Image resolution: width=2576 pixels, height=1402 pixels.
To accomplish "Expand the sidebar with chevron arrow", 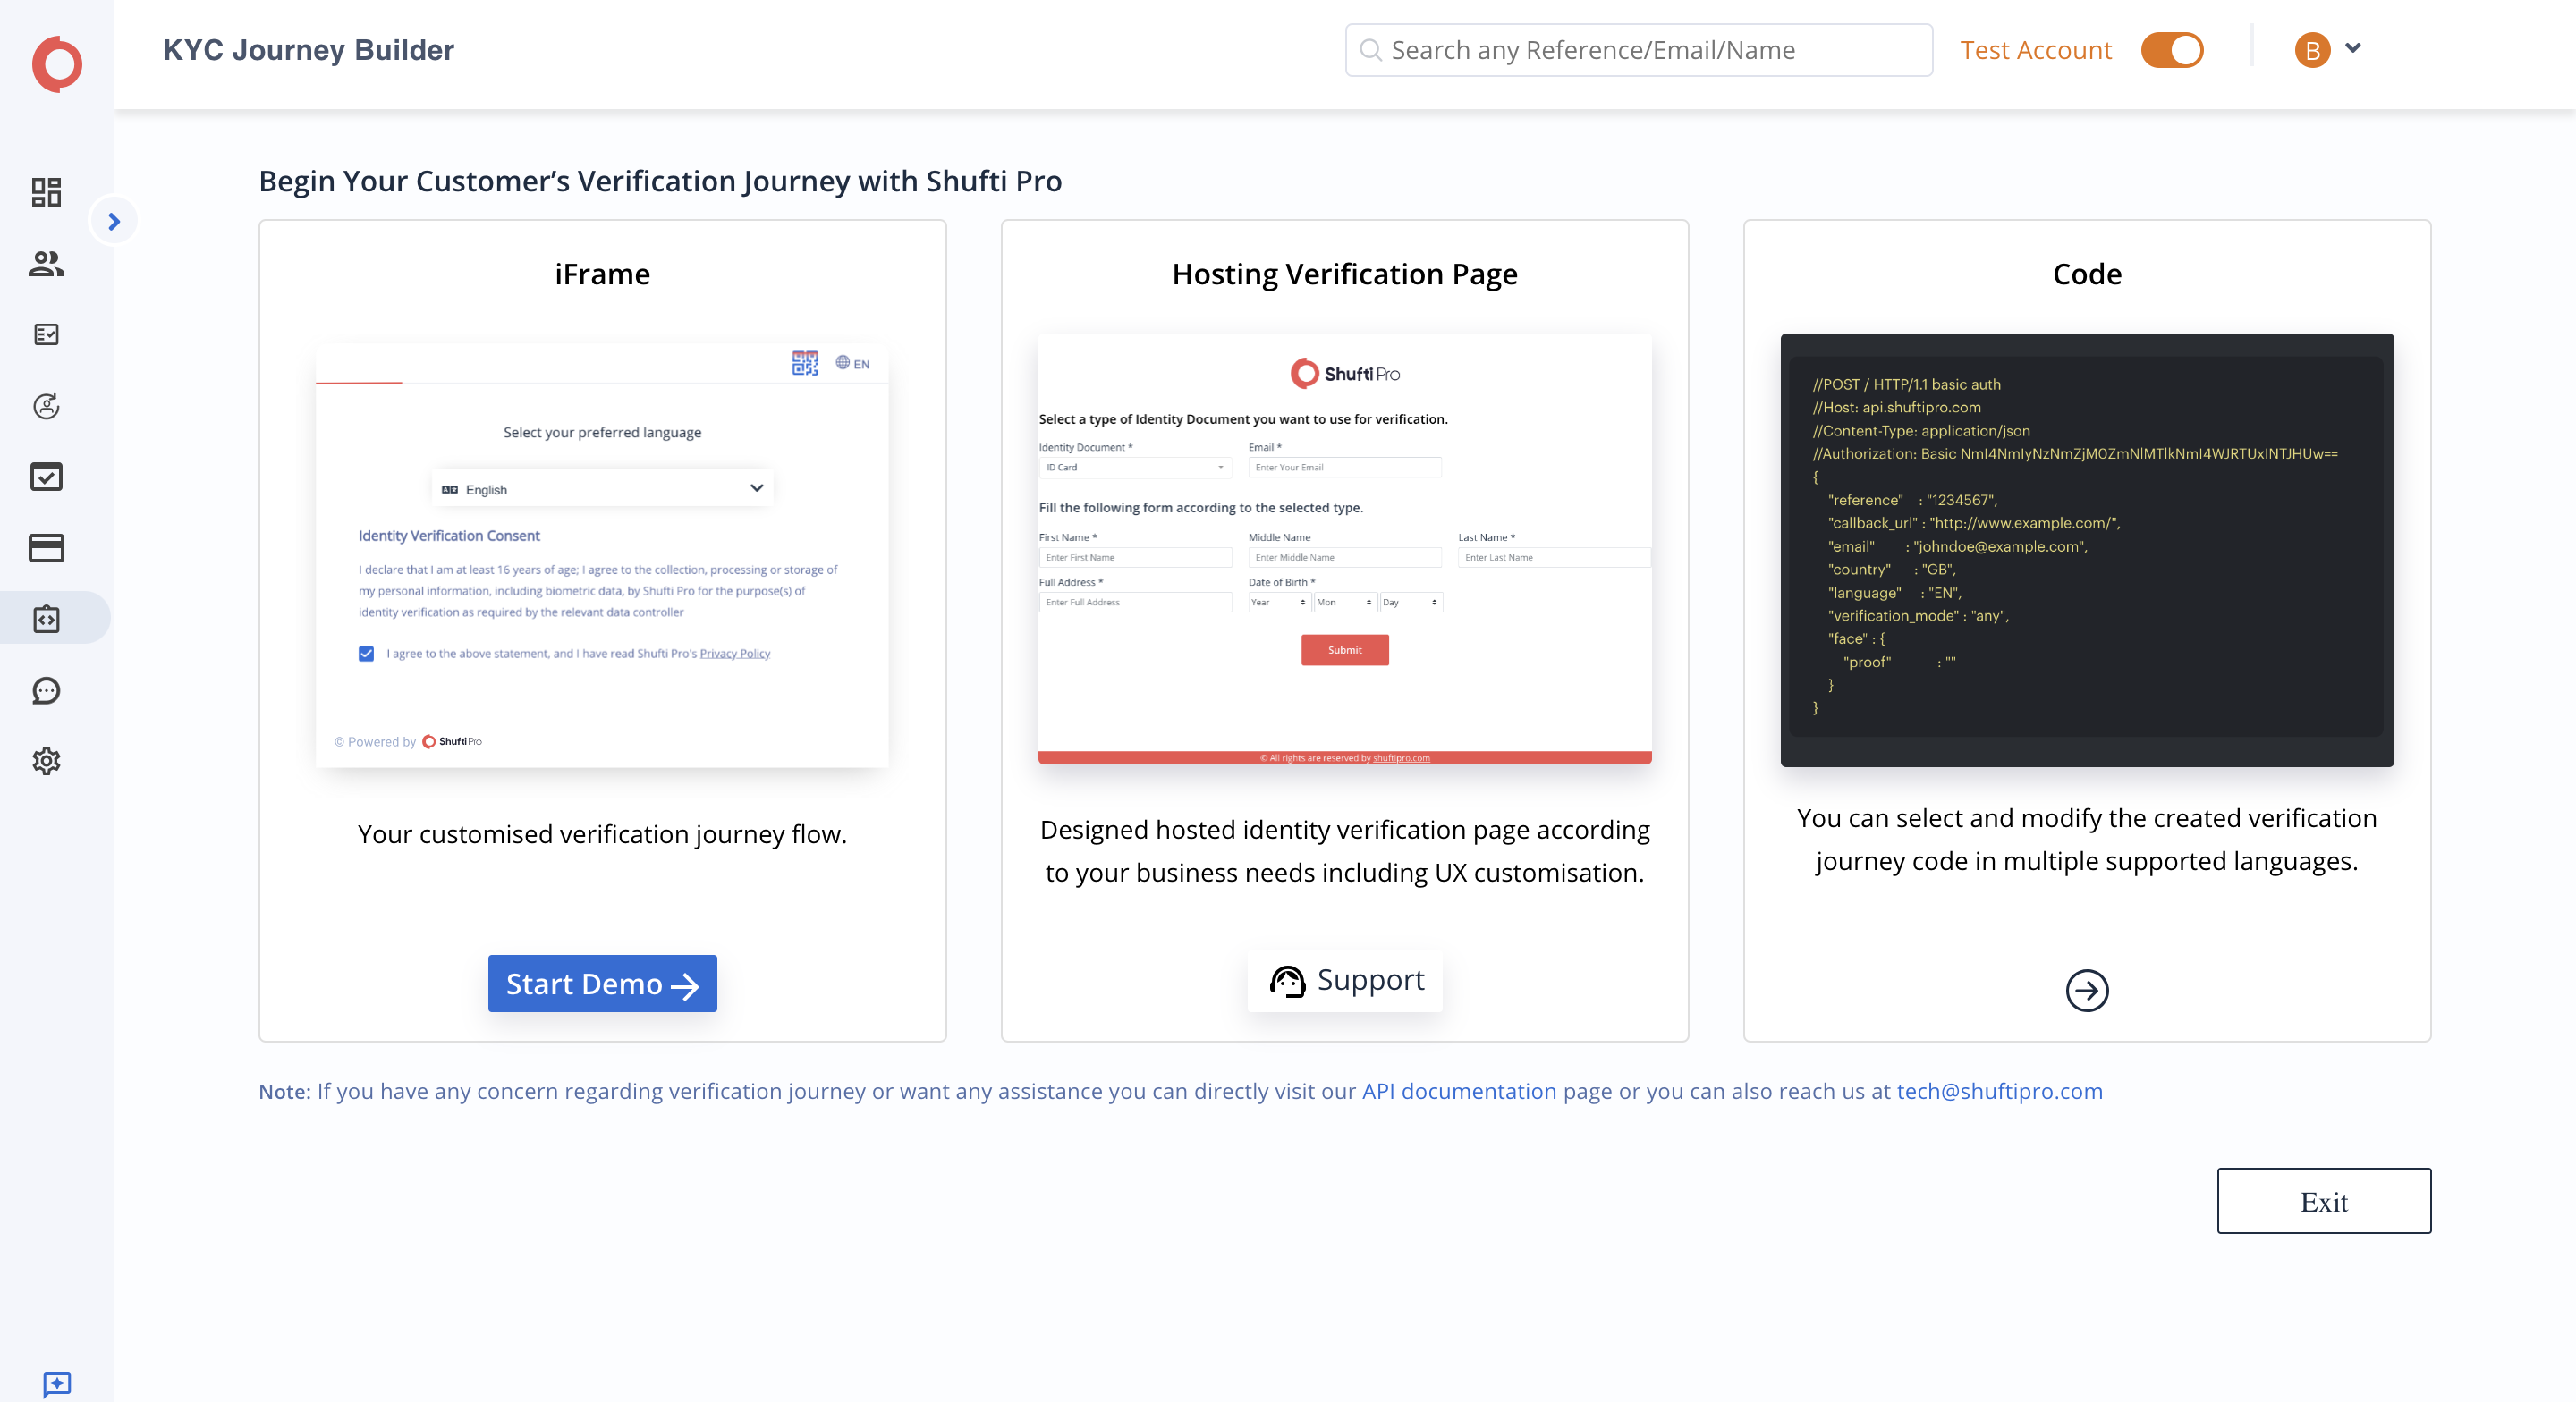I will click(x=114, y=221).
